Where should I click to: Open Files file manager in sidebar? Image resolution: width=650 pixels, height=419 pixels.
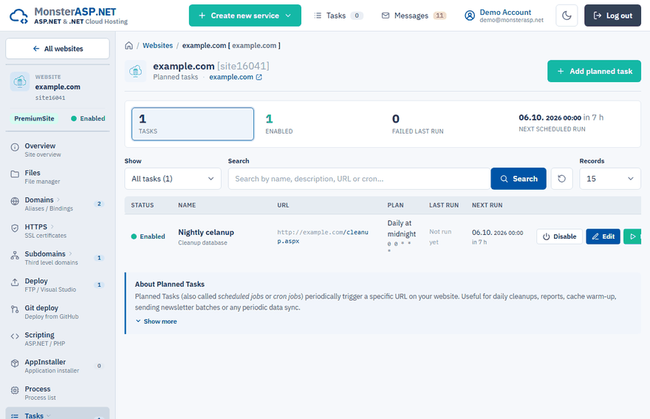(x=58, y=177)
